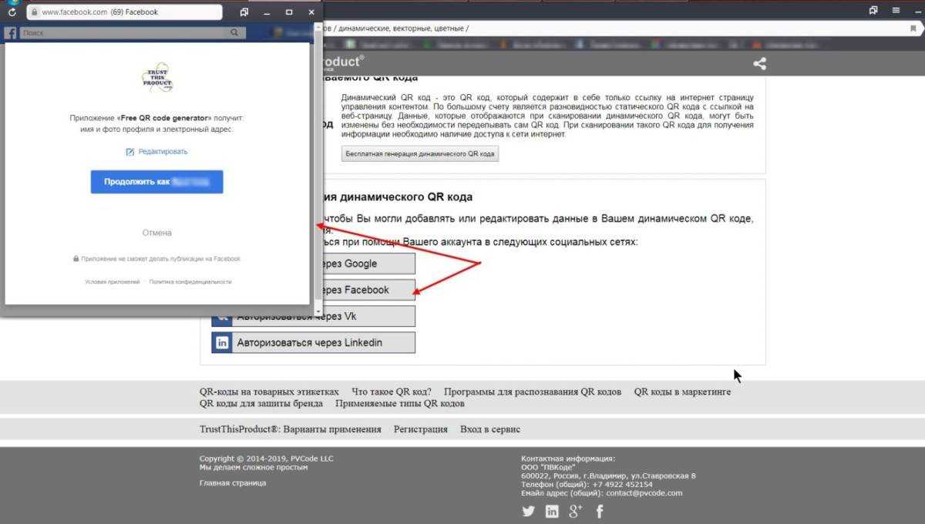
Task: Click the popup scrollbar down arrow
Action: click(x=318, y=311)
